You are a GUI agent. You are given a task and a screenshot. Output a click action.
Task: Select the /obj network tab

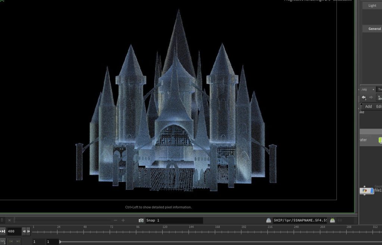pyautogui.click(x=364, y=89)
